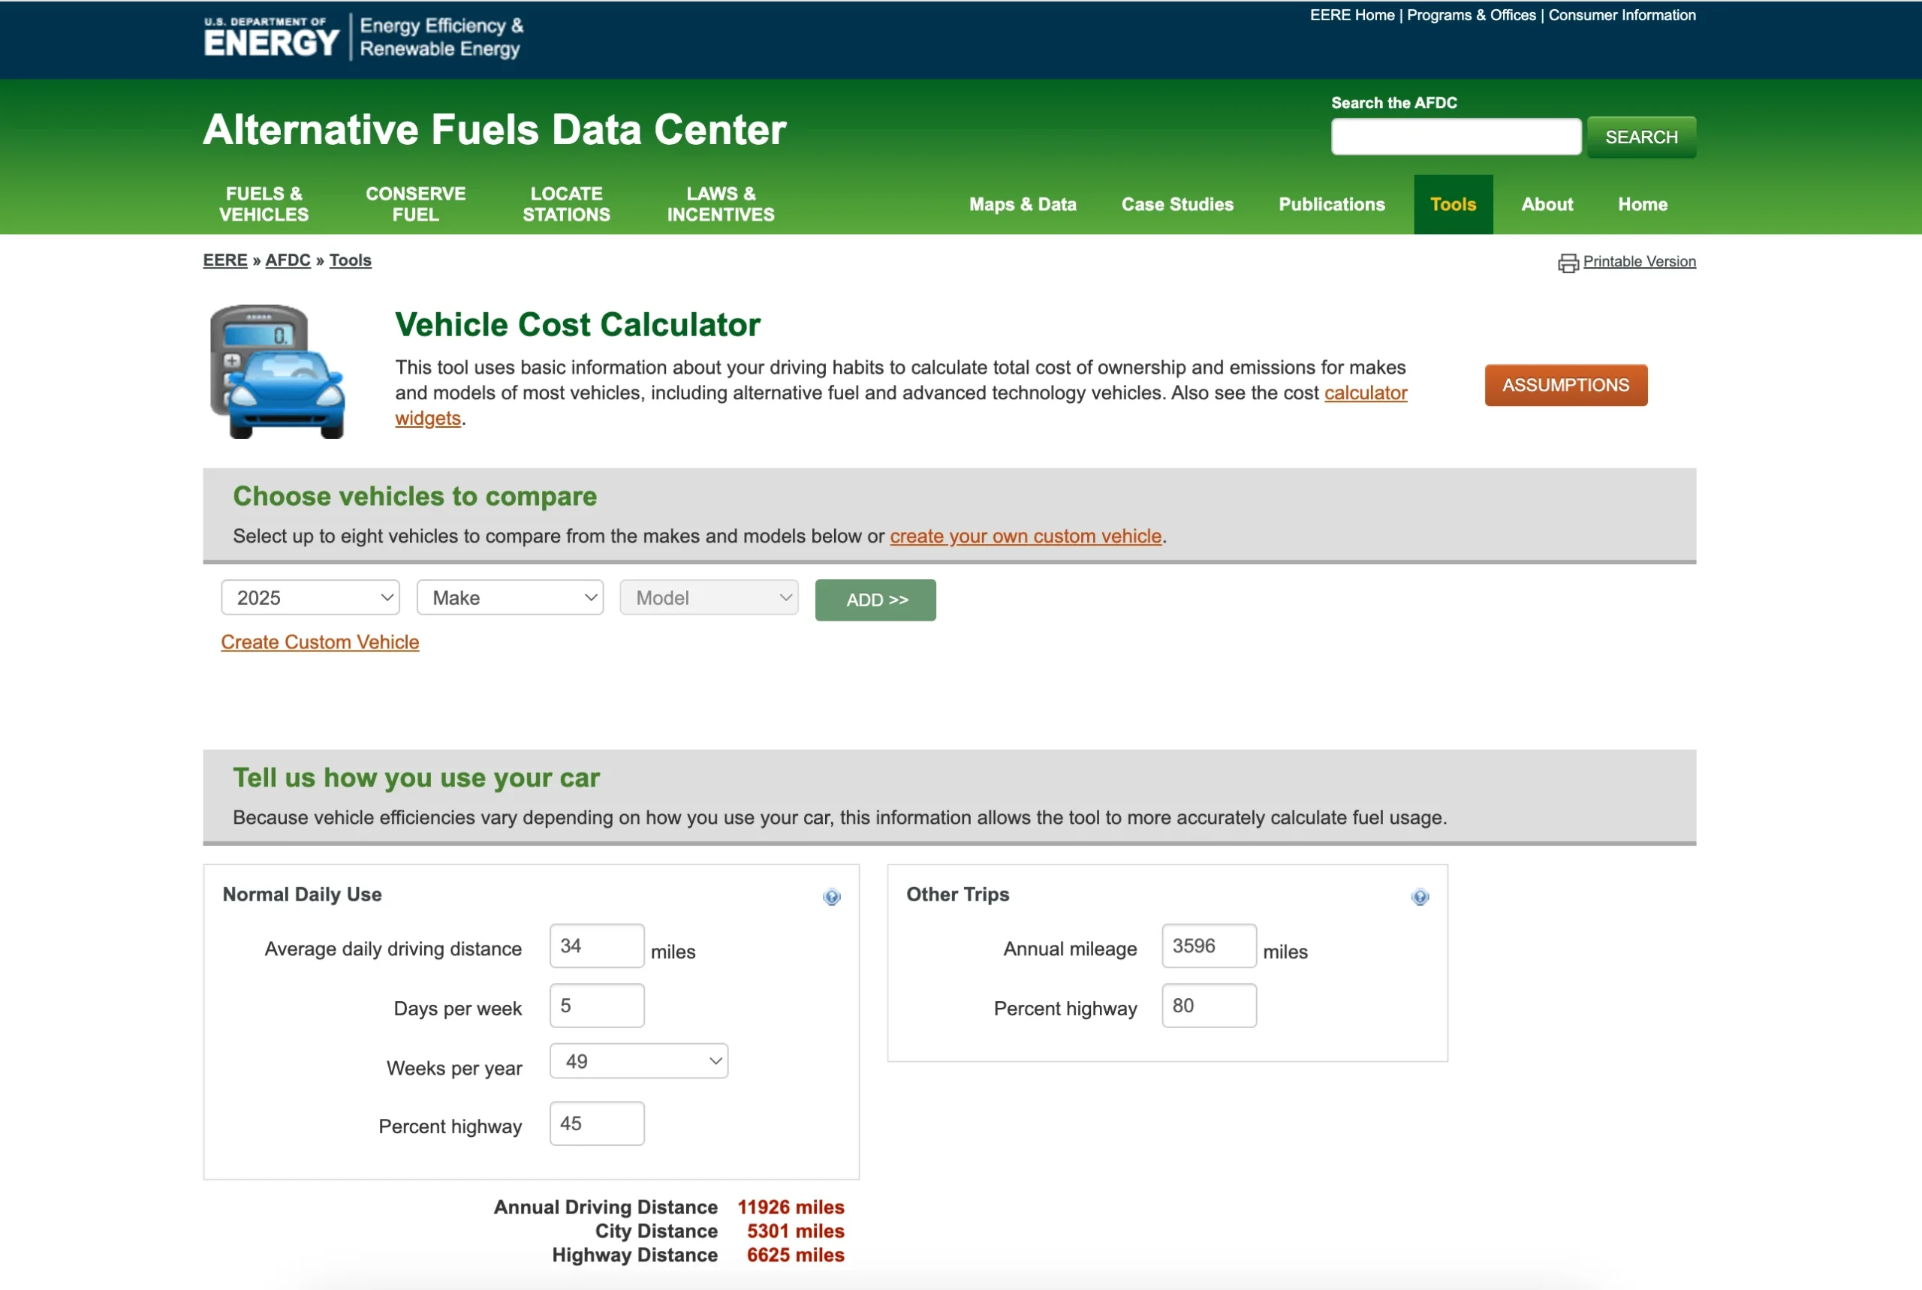The width and height of the screenshot is (1922, 1290).
Task: Click the Other Trips panel title
Action: click(x=957, y=895)
